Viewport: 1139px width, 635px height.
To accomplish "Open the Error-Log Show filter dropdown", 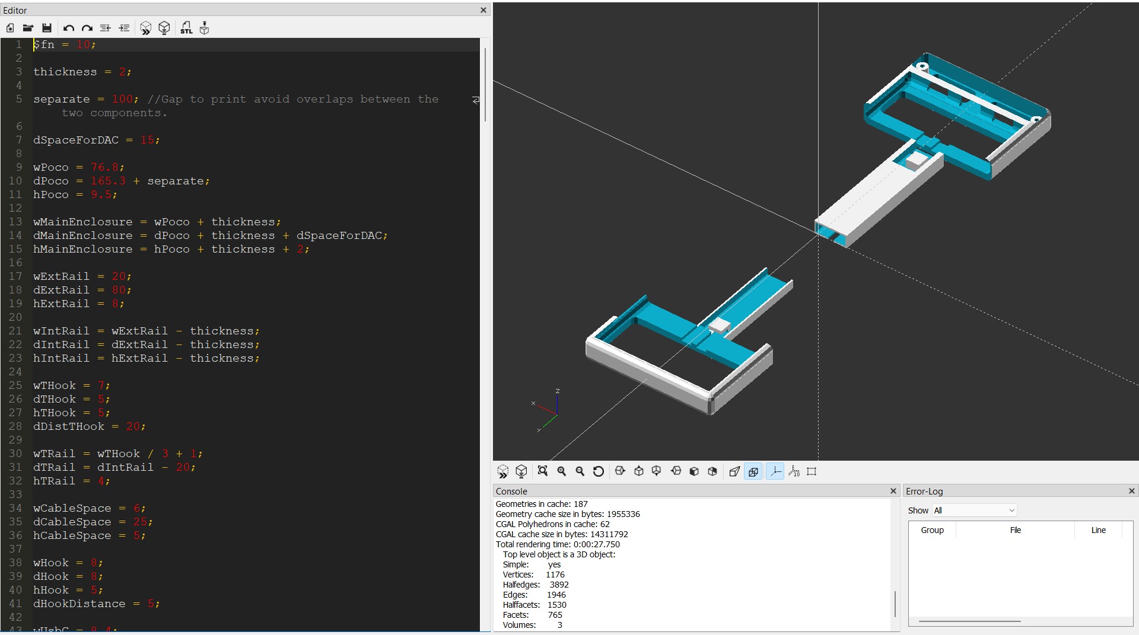I will coord(974,510).
